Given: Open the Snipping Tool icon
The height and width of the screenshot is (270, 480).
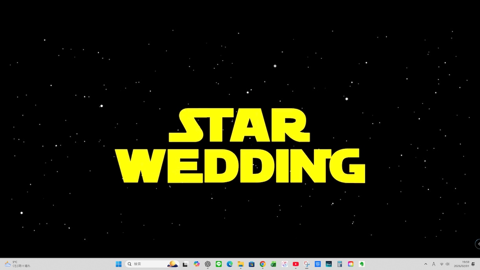Looking at the screenshot, I should 306,264.
